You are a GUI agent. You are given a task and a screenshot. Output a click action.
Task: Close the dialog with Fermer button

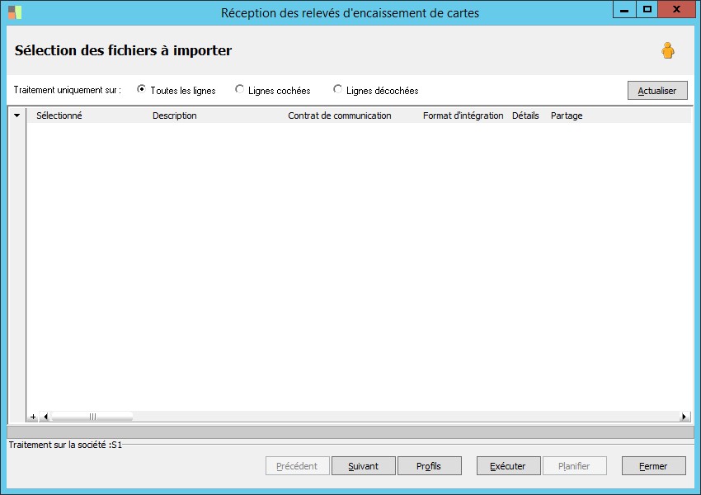pyautogui.click(x=654, y=466)
